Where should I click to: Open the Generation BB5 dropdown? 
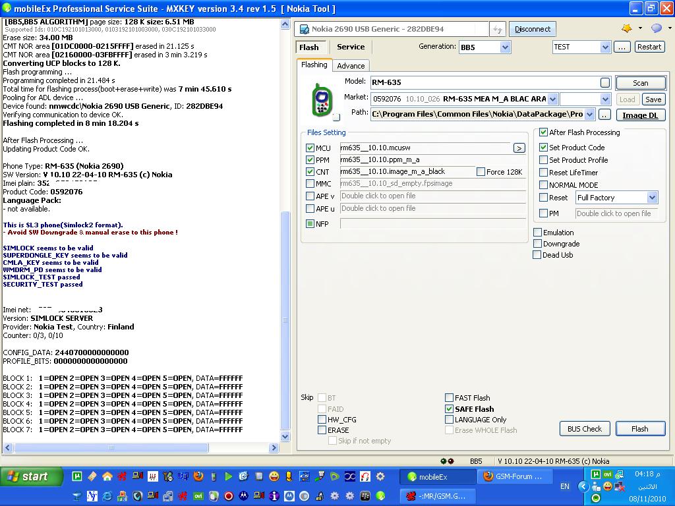505,47
